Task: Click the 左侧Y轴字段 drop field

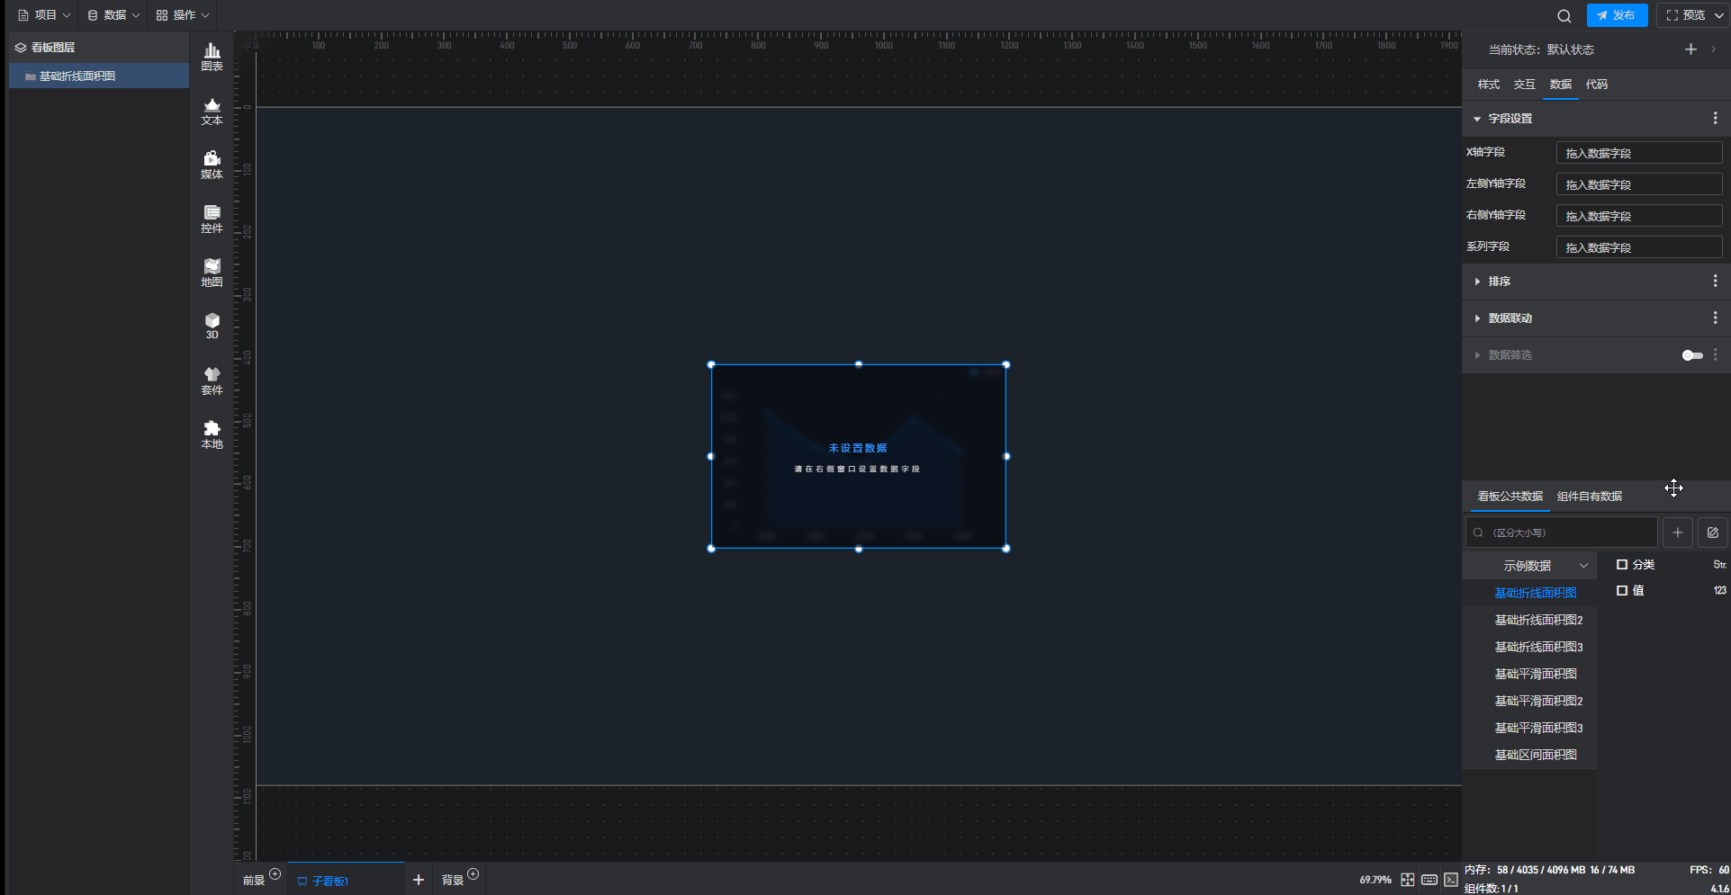Action: 1639,184
